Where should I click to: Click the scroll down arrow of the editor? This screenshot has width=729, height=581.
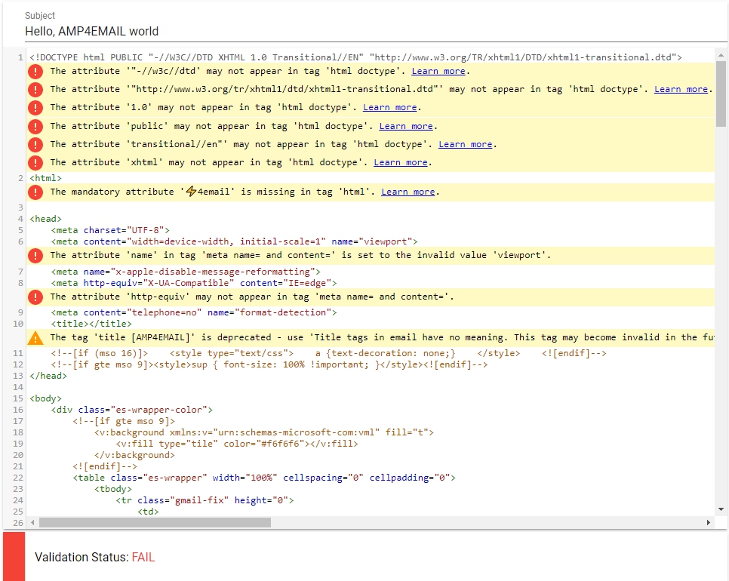(x=721, y=510)
